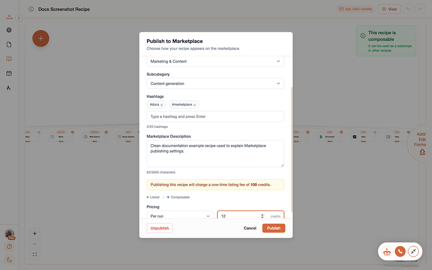The height and width of the screenshot is (270, 432).
Task: Click the fit view canvas control
Action: [x=35, y=254]
